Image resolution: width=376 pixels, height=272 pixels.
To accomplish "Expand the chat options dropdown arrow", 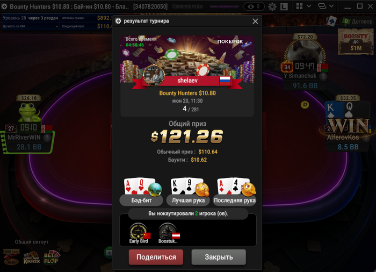I will (x=331, y=6).
